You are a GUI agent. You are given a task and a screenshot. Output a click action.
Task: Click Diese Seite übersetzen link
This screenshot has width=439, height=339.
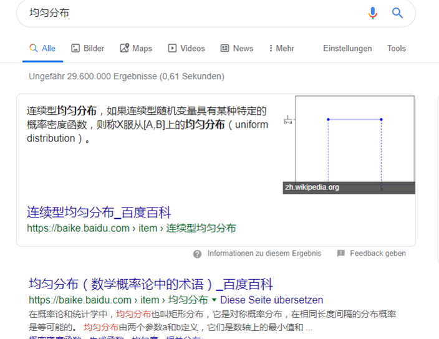272,300
